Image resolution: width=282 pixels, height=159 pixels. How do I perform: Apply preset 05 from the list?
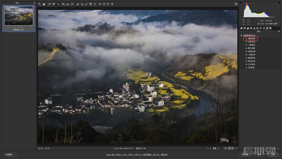pyautogui.click(x=250, y=52)
